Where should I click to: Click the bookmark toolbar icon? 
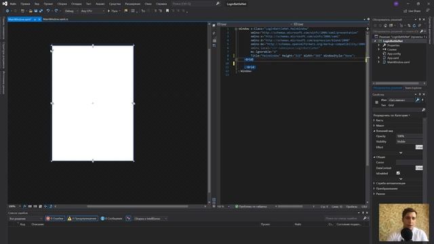[167, 11]
